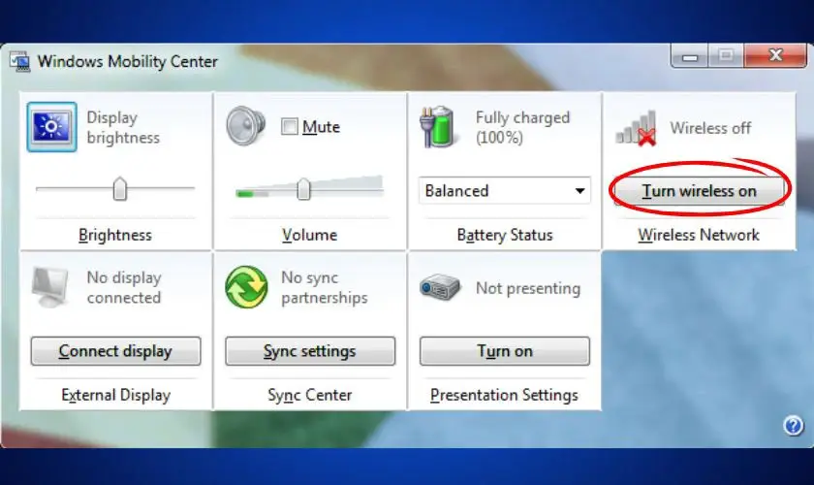Check the Mute checkbox
This screenshot has height=485, width=814.
289,126
